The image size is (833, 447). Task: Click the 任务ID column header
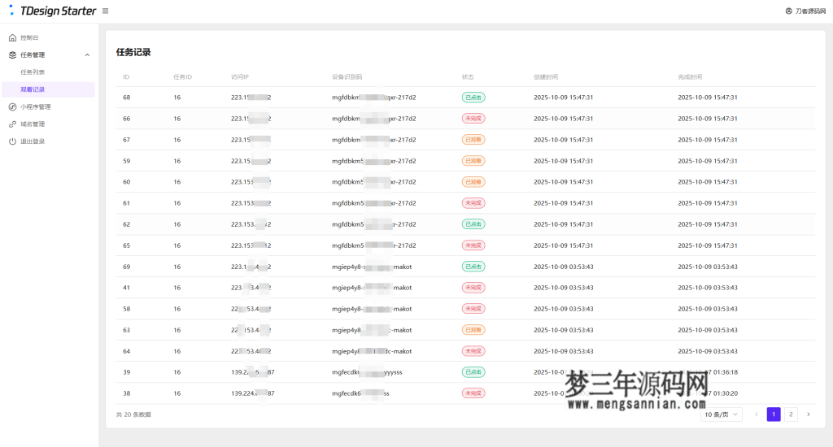(x=183, y=77)
